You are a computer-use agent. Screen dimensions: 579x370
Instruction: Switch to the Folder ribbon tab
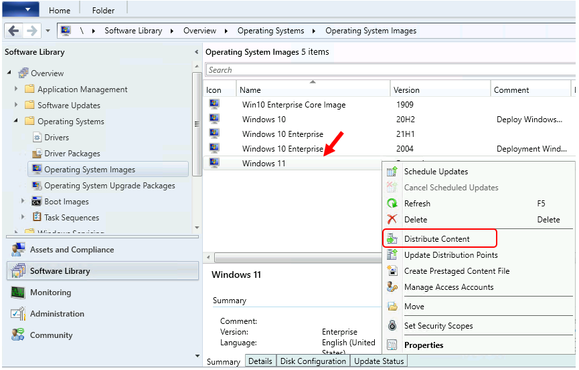pyautogui.click(x=103, y=10)
